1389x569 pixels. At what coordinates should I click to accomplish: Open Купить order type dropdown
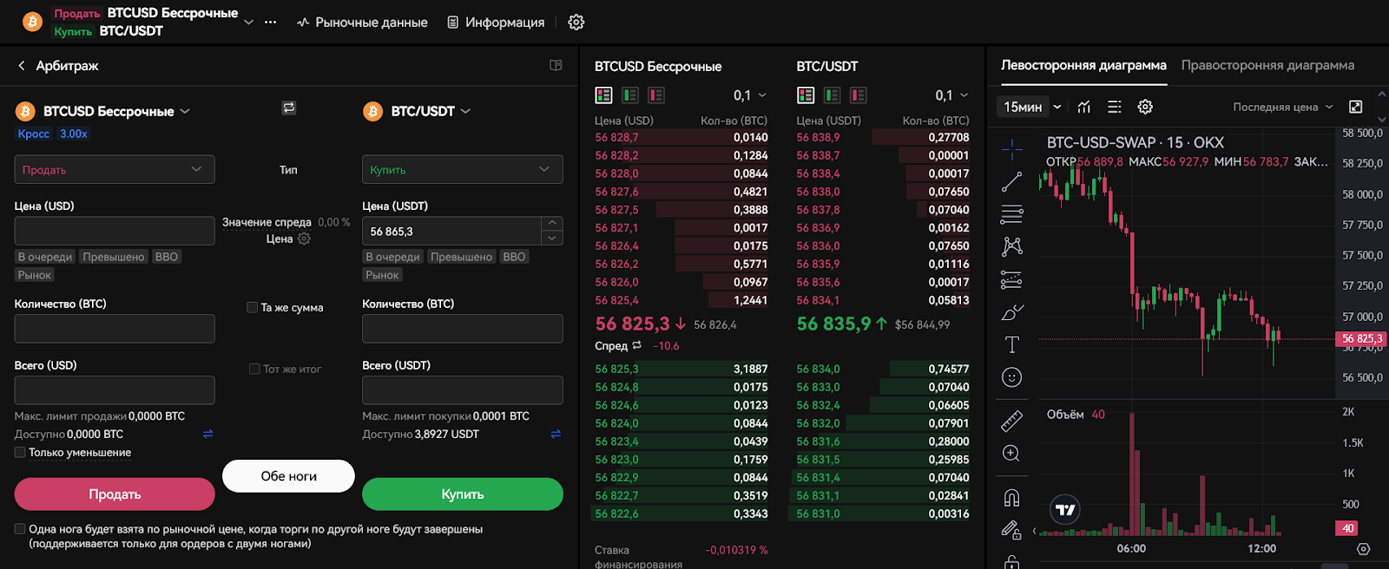(463, 169)
